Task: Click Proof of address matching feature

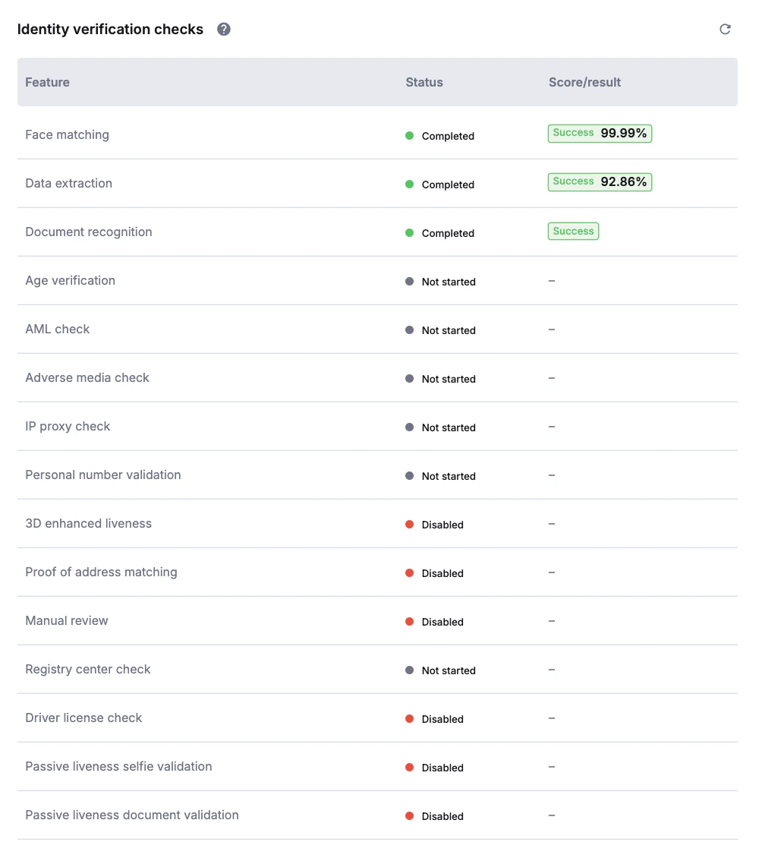Action: click(x=101, y=572)
